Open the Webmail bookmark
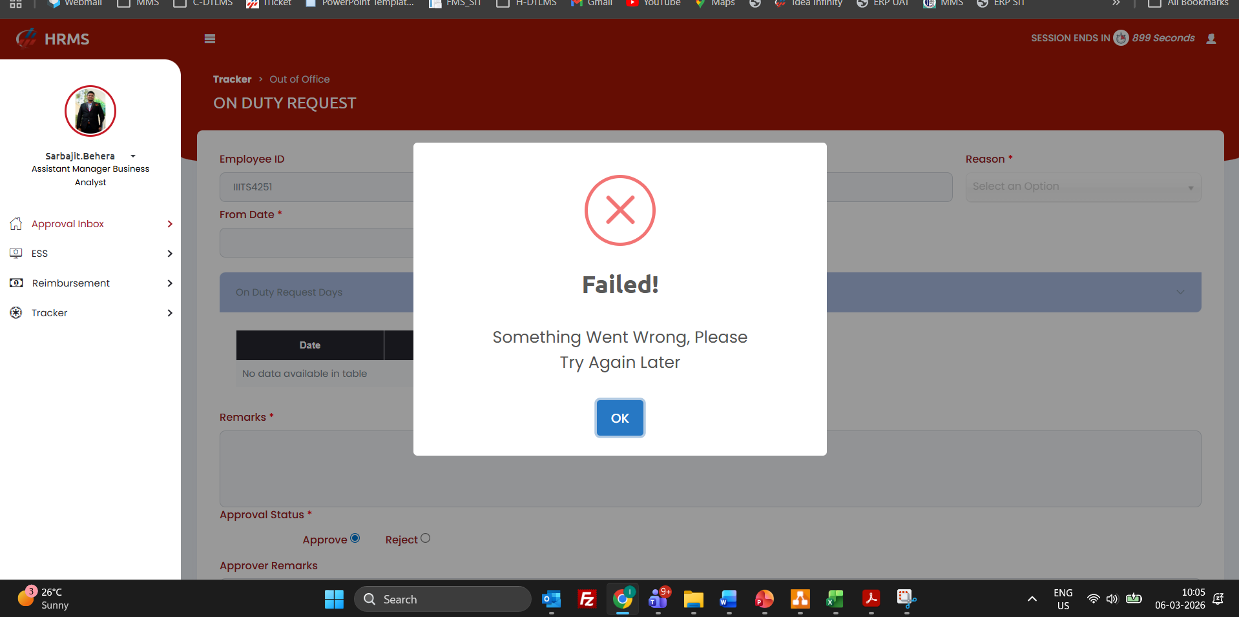 [x=75, y=4]
